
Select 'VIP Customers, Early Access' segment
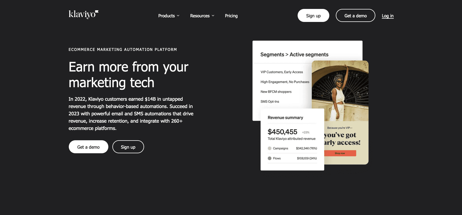(282, 72)
